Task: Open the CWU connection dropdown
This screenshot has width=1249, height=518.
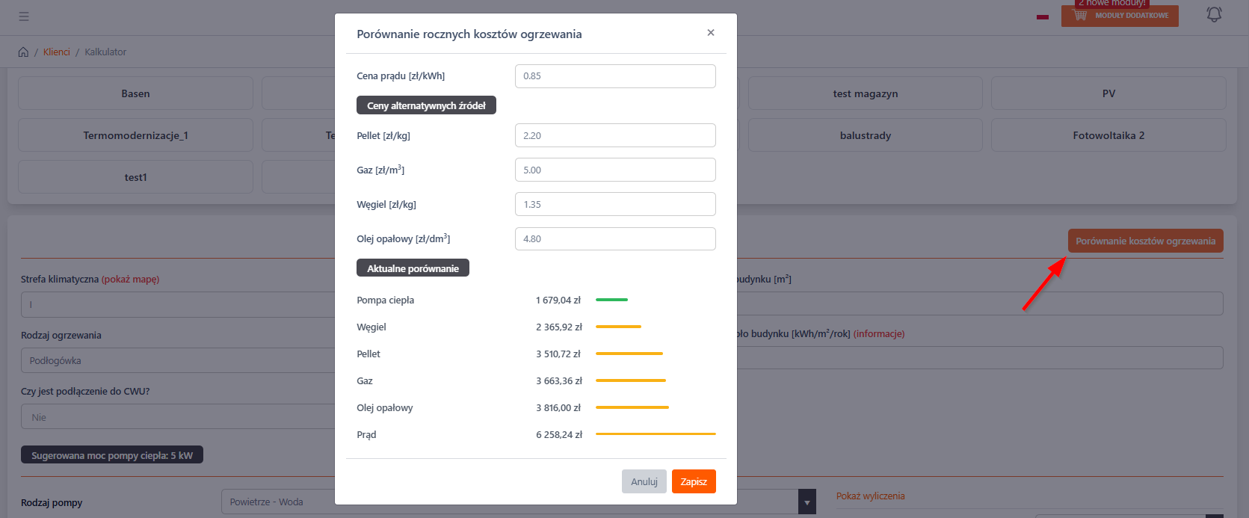Action: (178, 417)
